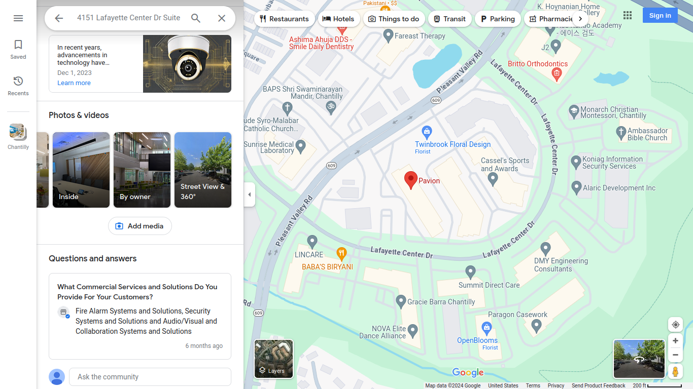The width and height of the screenshot is (693, 389).
Task: Click DMY Engineering Consultants pin
Action: (x=546, y=249)
